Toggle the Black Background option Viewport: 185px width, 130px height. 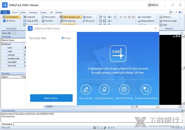[x=71, y=17]
